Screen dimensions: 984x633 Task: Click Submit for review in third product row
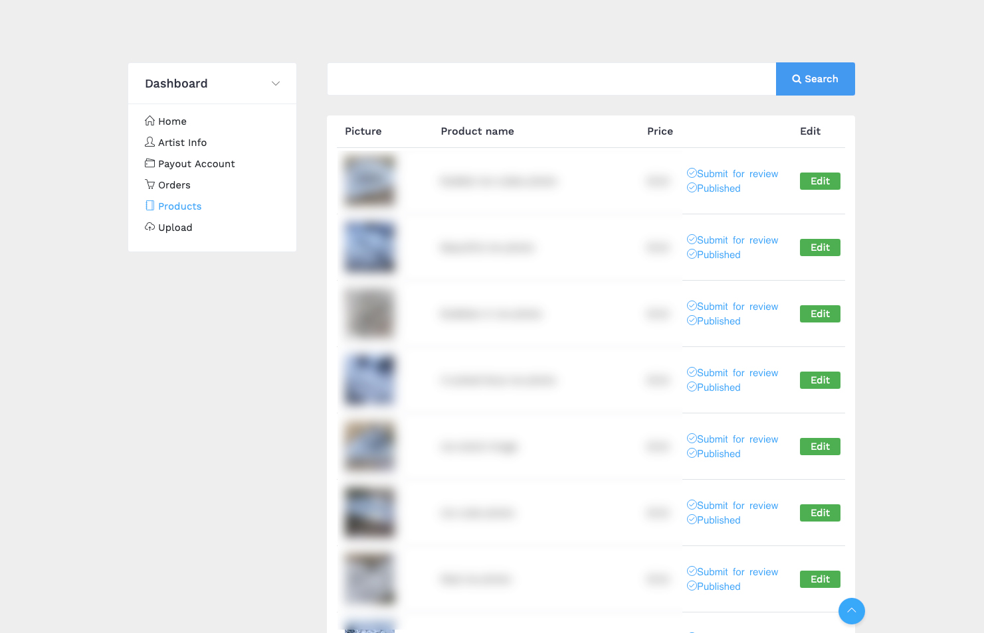pos(732,307)
